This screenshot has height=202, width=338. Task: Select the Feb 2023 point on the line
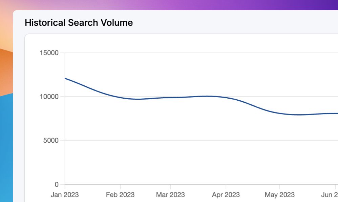click(120, 98)
